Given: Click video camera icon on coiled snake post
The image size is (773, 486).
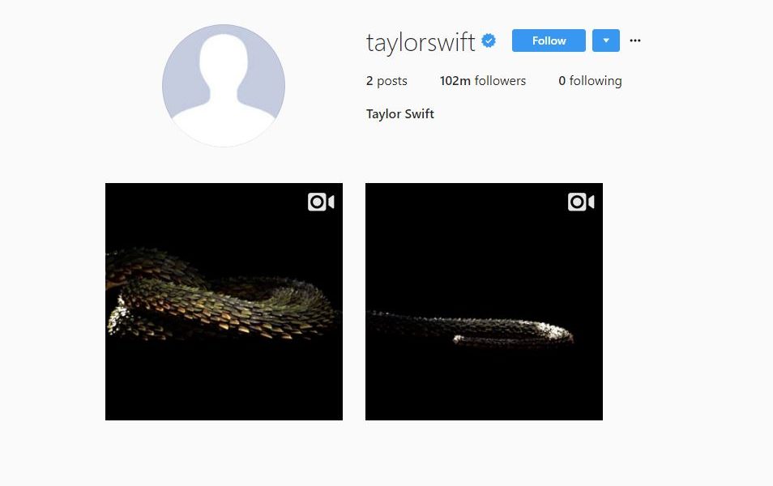Looking at the screenshot, I should (321, 202).
